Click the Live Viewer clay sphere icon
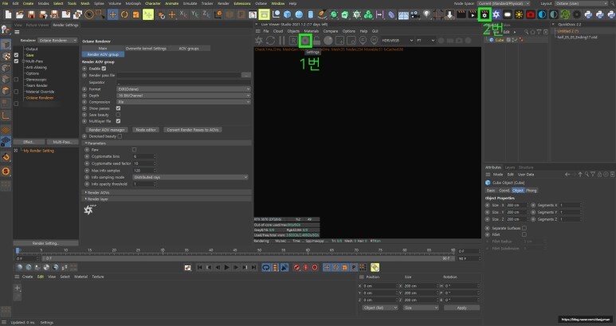This screenshot has height=326, width=616. click(x=328, y=40)
